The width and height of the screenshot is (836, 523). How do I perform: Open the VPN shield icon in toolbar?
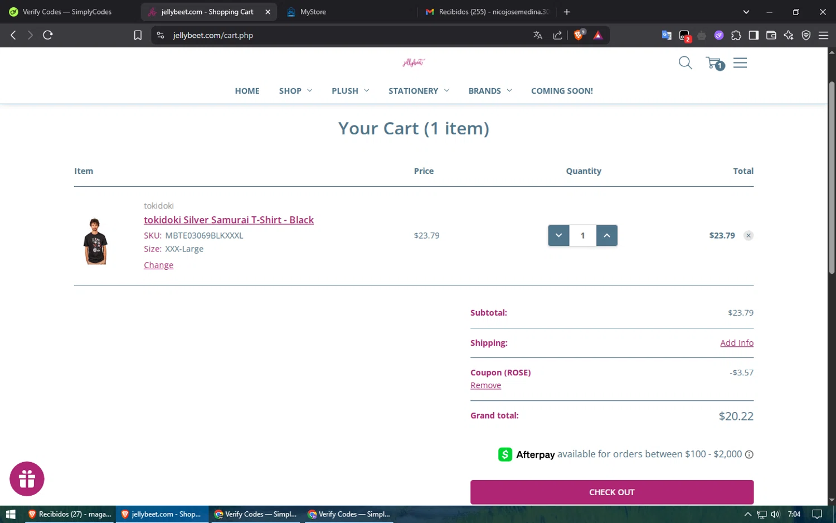806,35
